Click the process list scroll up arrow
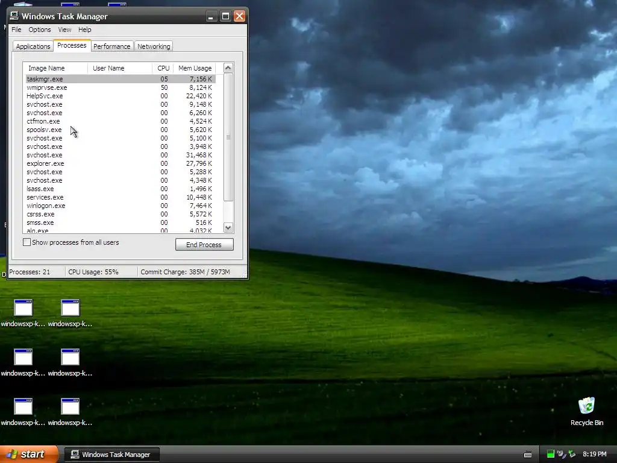This screenshot has height=463, width=617. (x=228, y=68)
